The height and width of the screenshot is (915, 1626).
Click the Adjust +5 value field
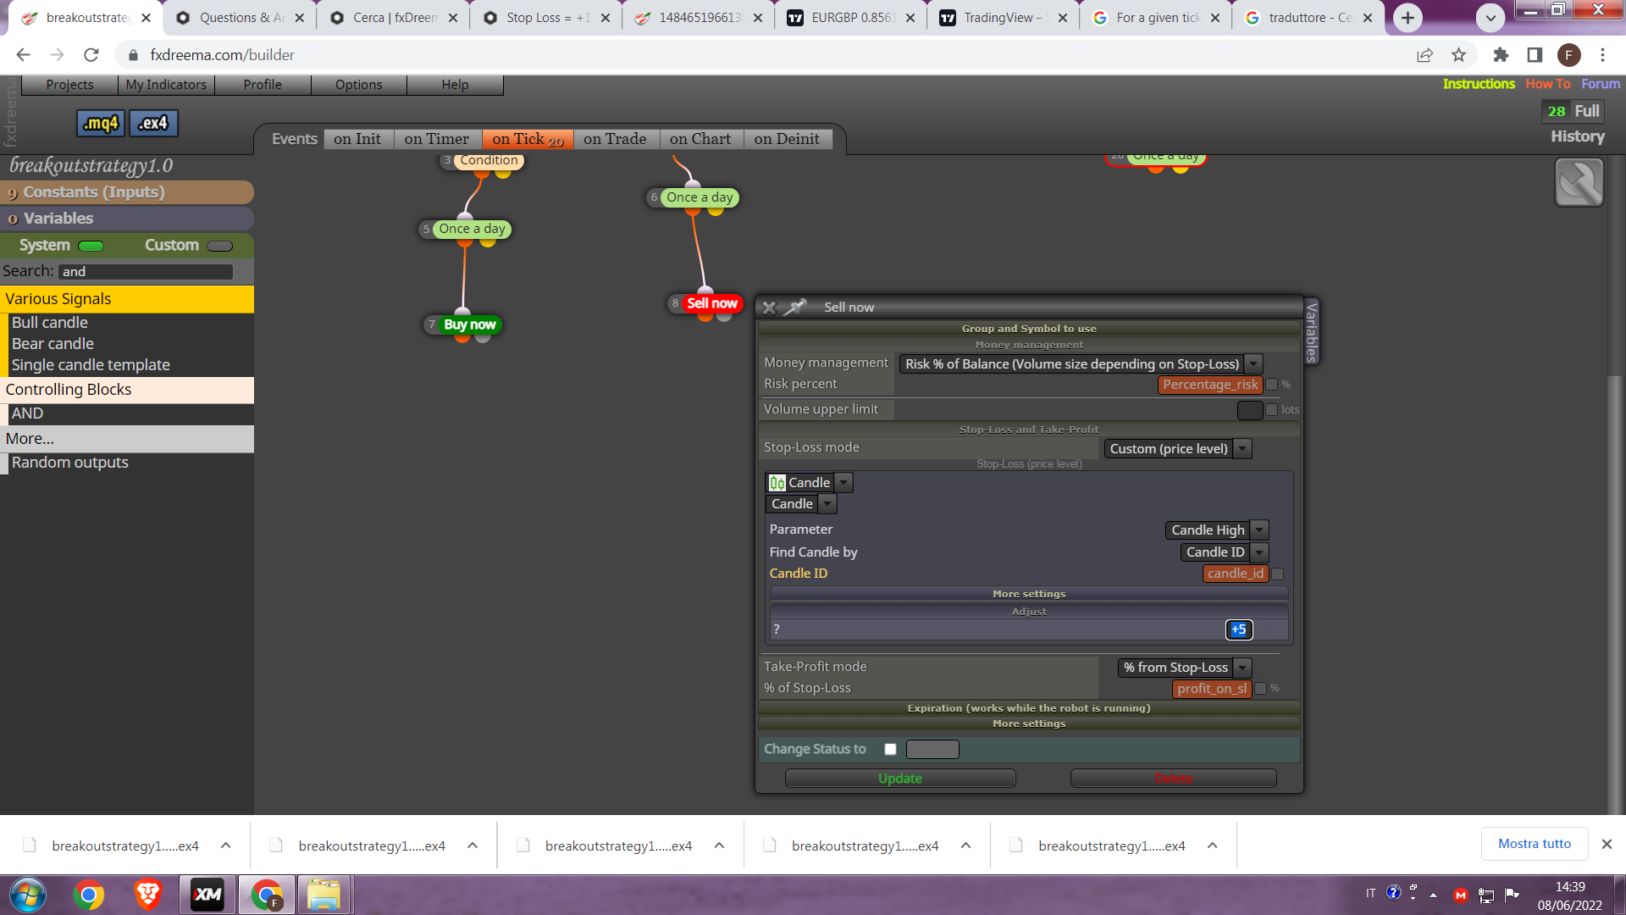tap(1239, 629)
